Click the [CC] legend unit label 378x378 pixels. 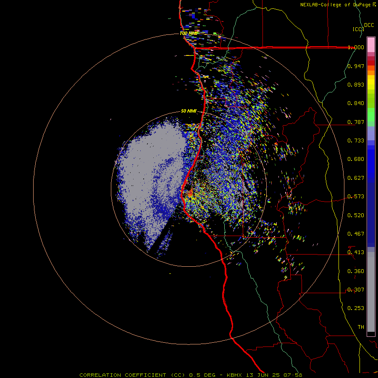coord(358,29)
